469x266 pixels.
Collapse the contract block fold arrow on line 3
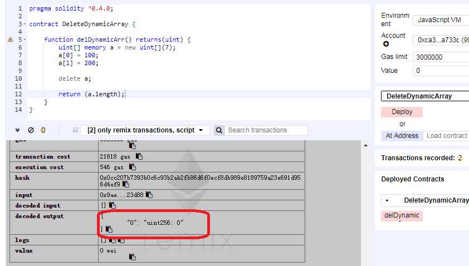tap(25, 24)
